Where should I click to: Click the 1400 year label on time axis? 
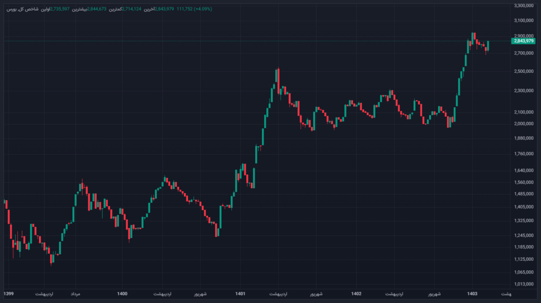tap(122, 293)
